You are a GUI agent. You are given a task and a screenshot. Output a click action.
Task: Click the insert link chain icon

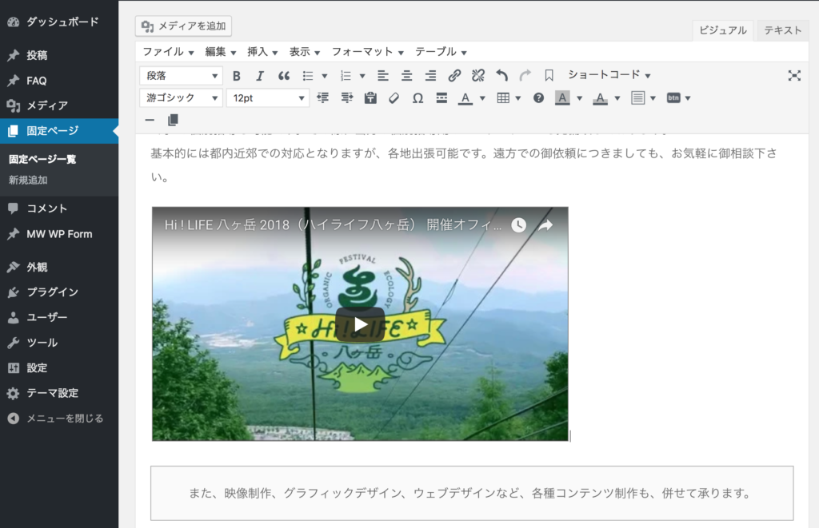[x=454, y=76]
